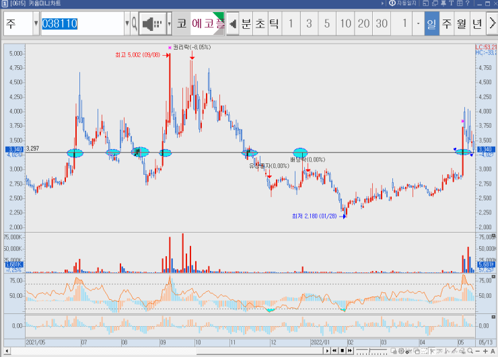Choose the 5 interval preset button

point(327,24)
